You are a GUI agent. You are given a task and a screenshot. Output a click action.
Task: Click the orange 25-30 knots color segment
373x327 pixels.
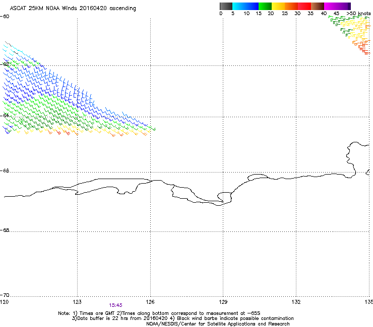(x=291, y=6)
